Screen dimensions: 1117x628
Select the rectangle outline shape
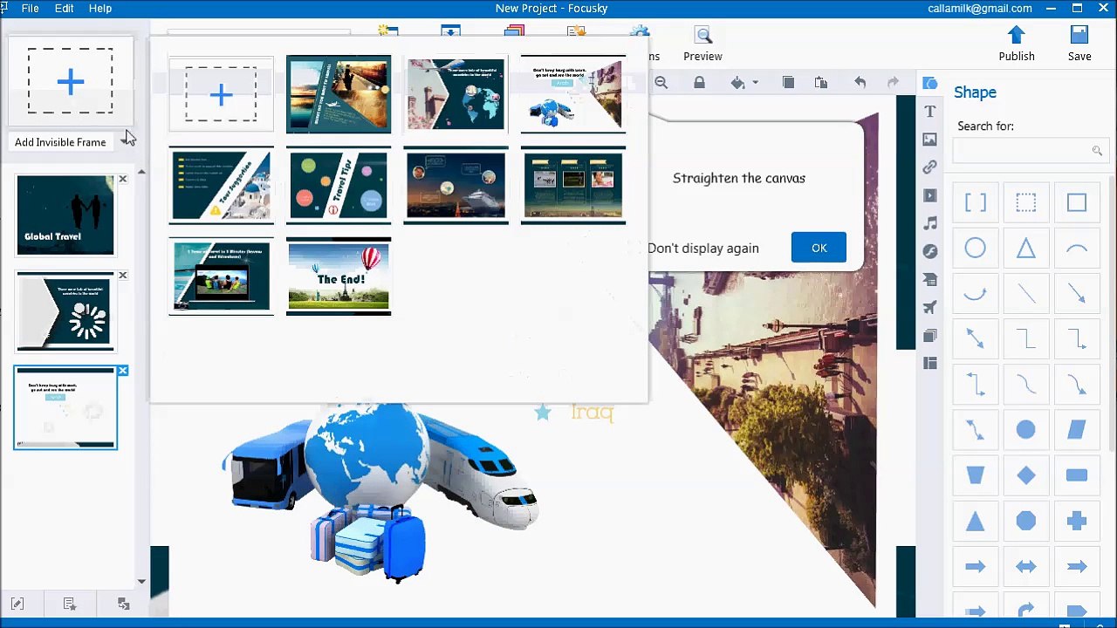tap(1077, 203)
